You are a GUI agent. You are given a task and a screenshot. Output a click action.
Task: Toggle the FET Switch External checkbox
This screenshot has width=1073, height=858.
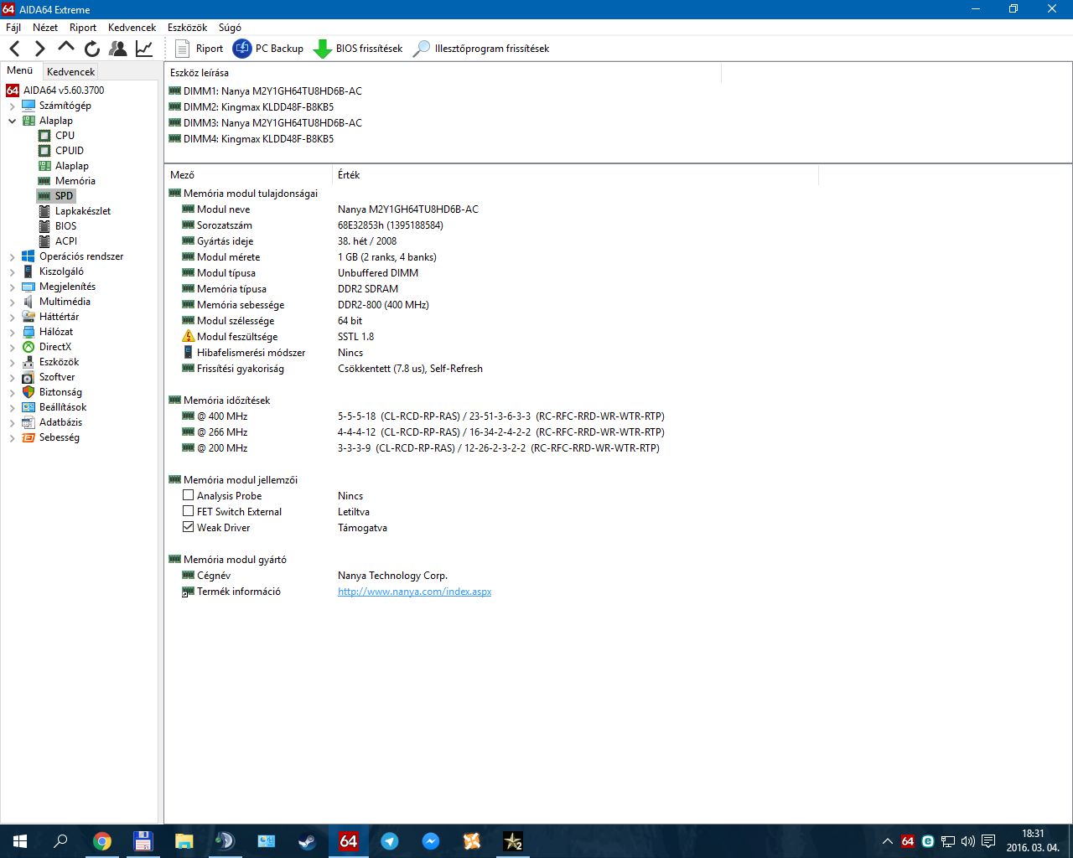coord(188,511)
